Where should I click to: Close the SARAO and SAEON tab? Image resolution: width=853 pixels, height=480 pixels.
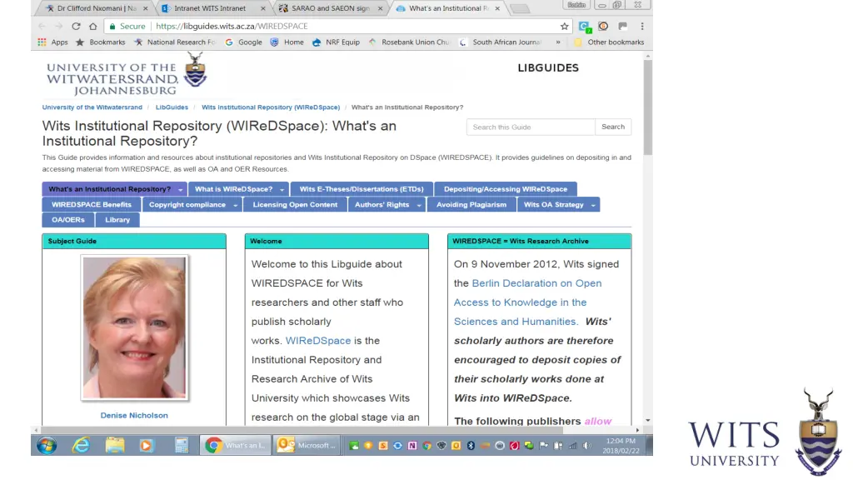380,8
